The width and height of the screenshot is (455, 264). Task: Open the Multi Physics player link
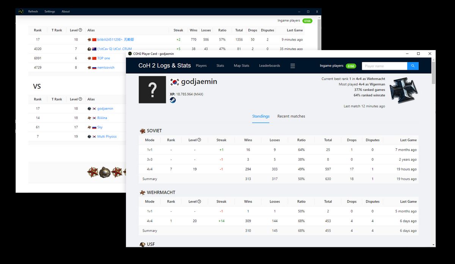pyautogui.click(x=107, y=137)
